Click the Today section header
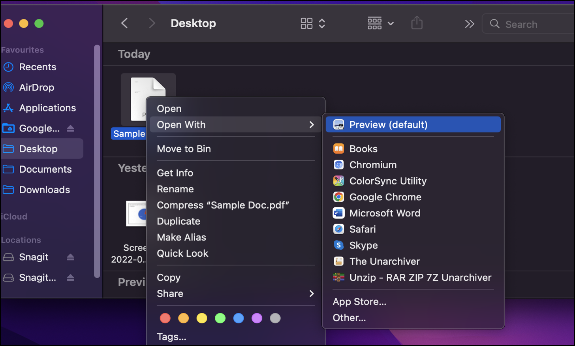575x346 pixels. pyautogui.click(x=134, y=54)
